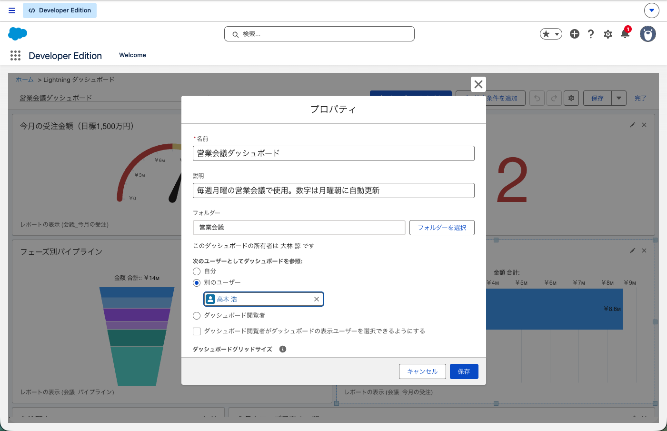Click the フォルダーを選択 button
Viewport: 667px width, 431px height.
tap(442, 228)
